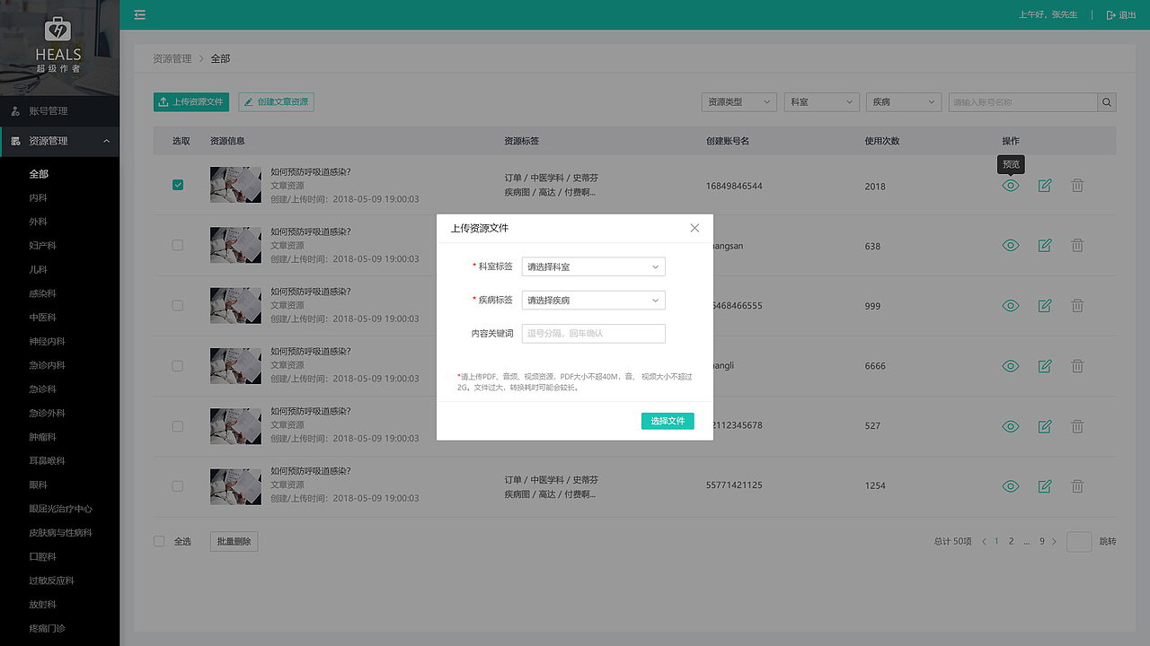Preview the resource used 2018 times
This screenshot has height=646, width=1150.
point(1011,186)
